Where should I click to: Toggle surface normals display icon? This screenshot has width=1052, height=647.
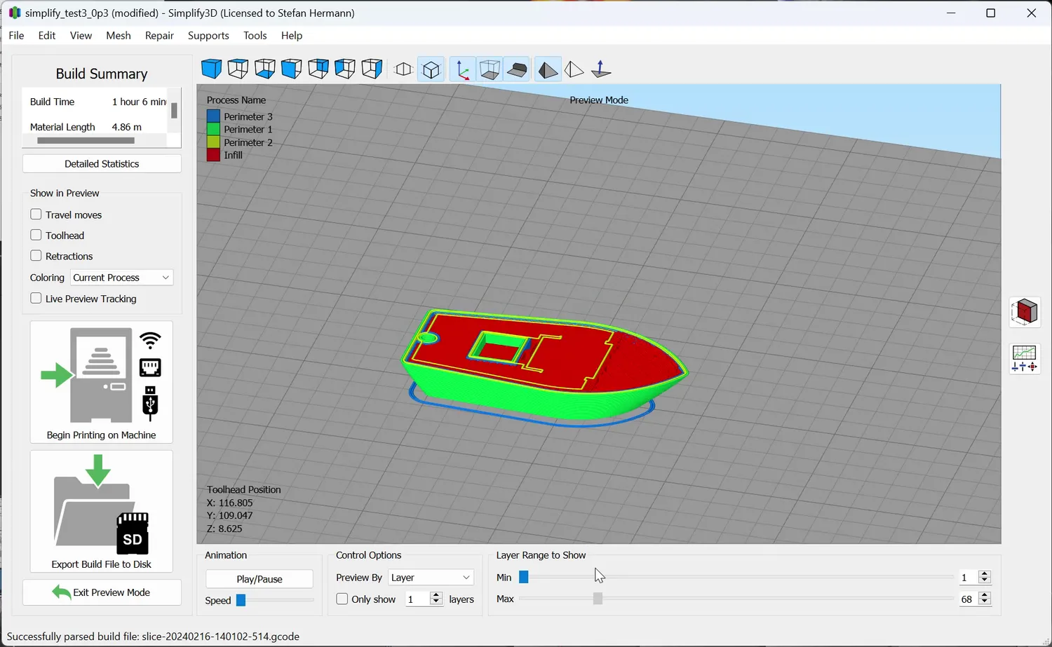point(601,69)
